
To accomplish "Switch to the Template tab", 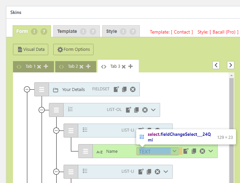I will tap(67, 32).
